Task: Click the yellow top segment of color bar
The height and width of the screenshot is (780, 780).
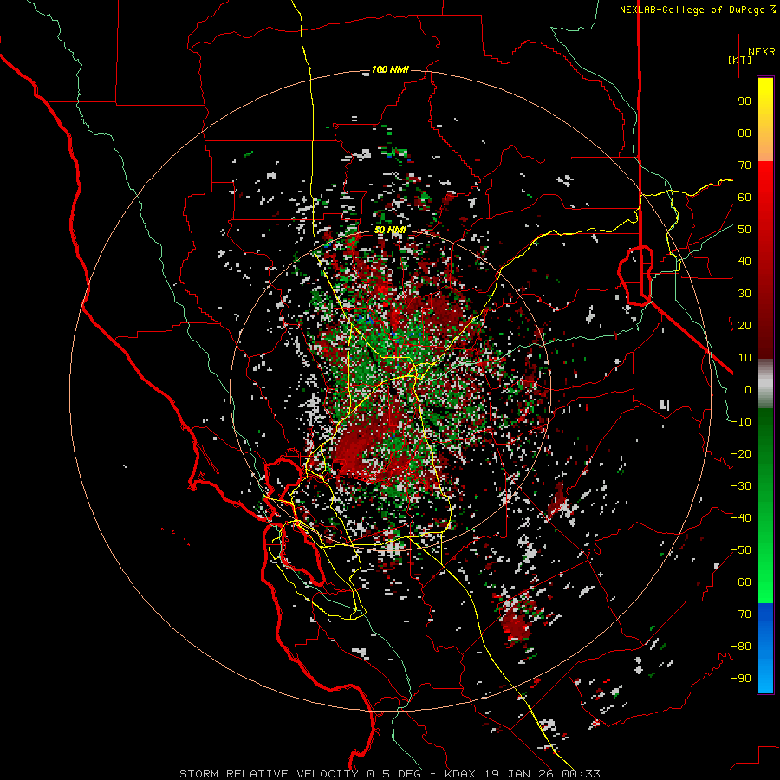Action: pyautogui.click(x=765, y=120)
